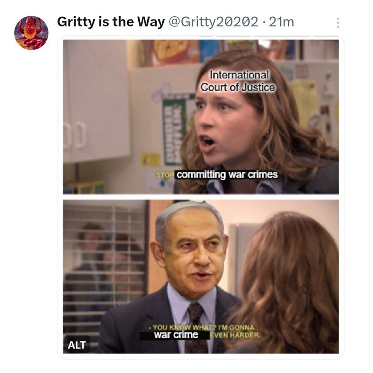Open the Gritty mascot profile avatar
Viewport: 373px width, 373px height.
[x=31, y=33]
